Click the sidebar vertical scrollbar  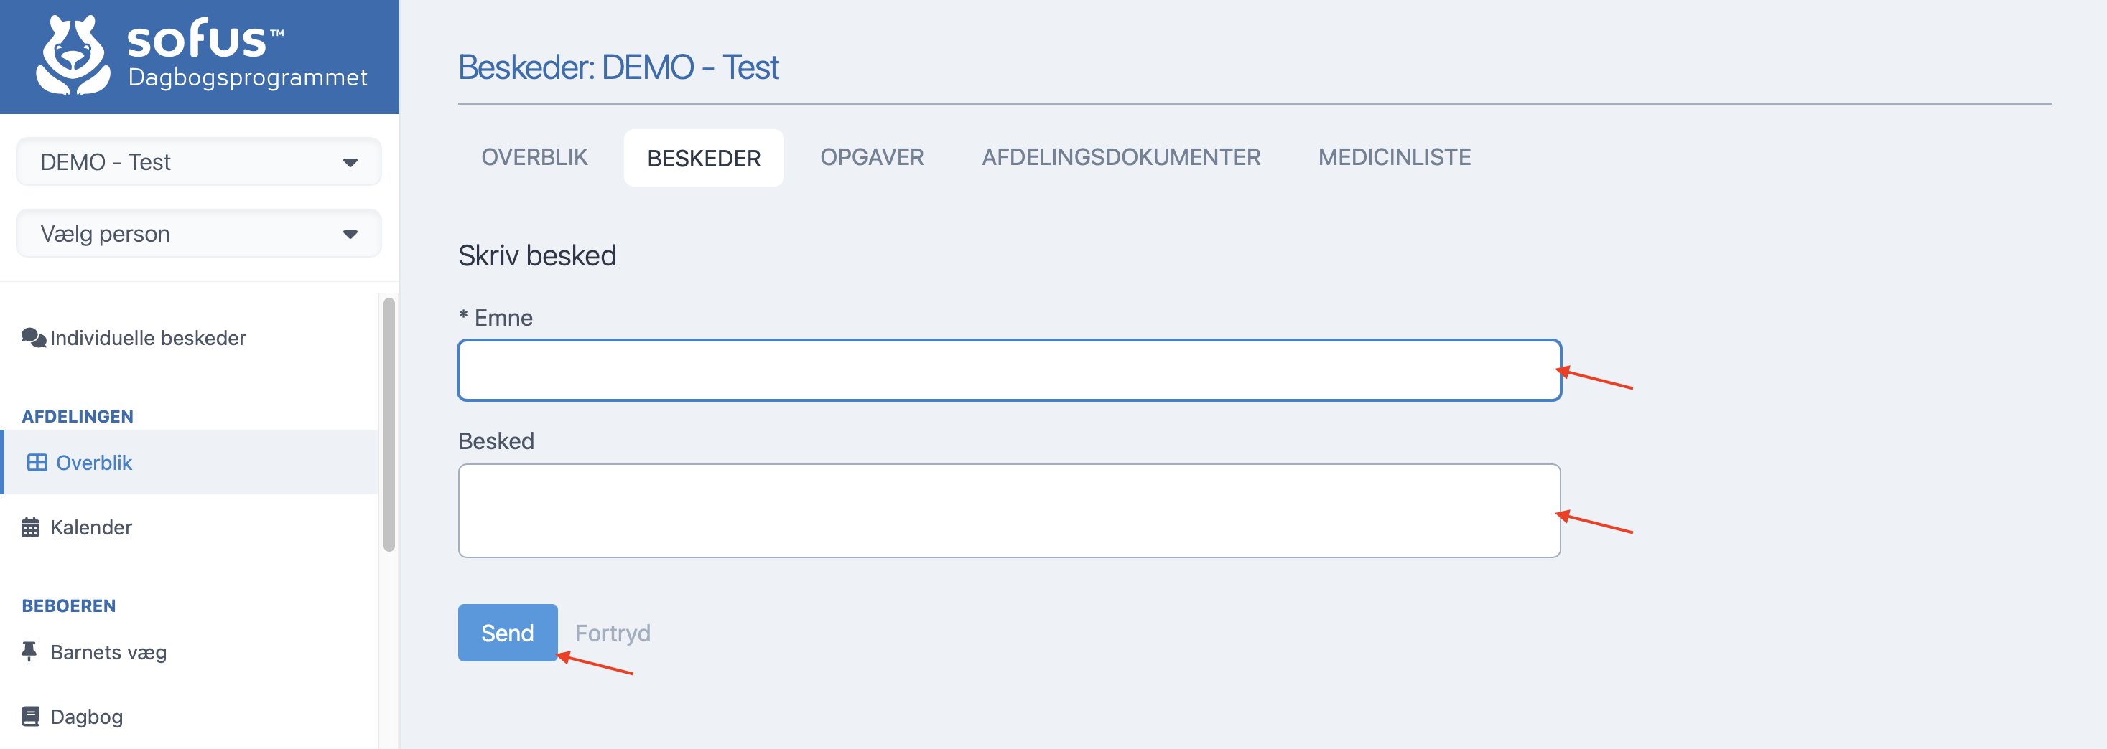pos(389,425)
